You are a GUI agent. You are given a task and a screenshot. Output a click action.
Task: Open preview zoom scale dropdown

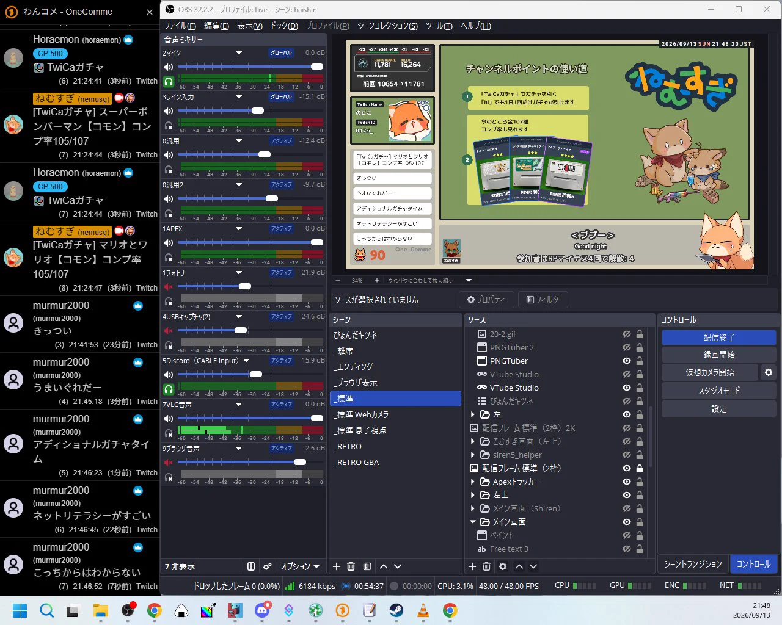tap(469, 281)
